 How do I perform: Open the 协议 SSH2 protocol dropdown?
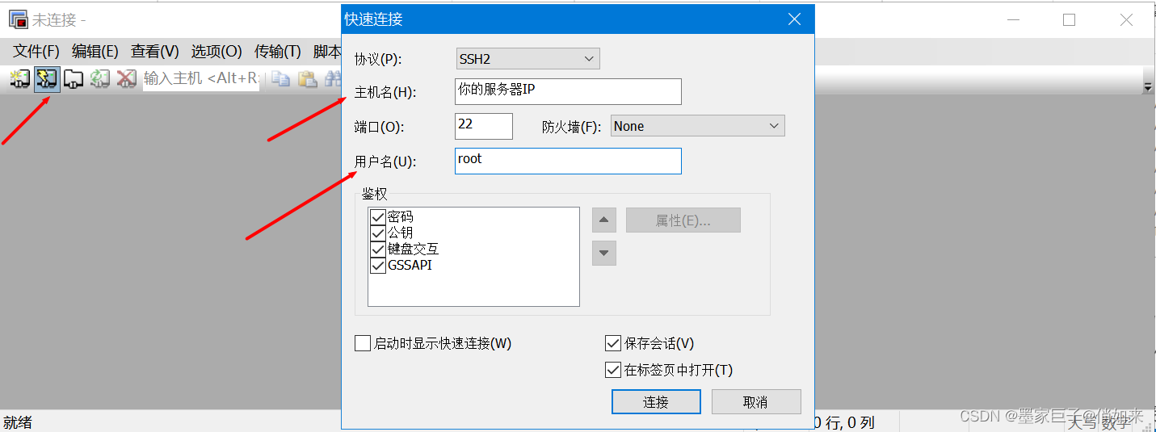528,59
